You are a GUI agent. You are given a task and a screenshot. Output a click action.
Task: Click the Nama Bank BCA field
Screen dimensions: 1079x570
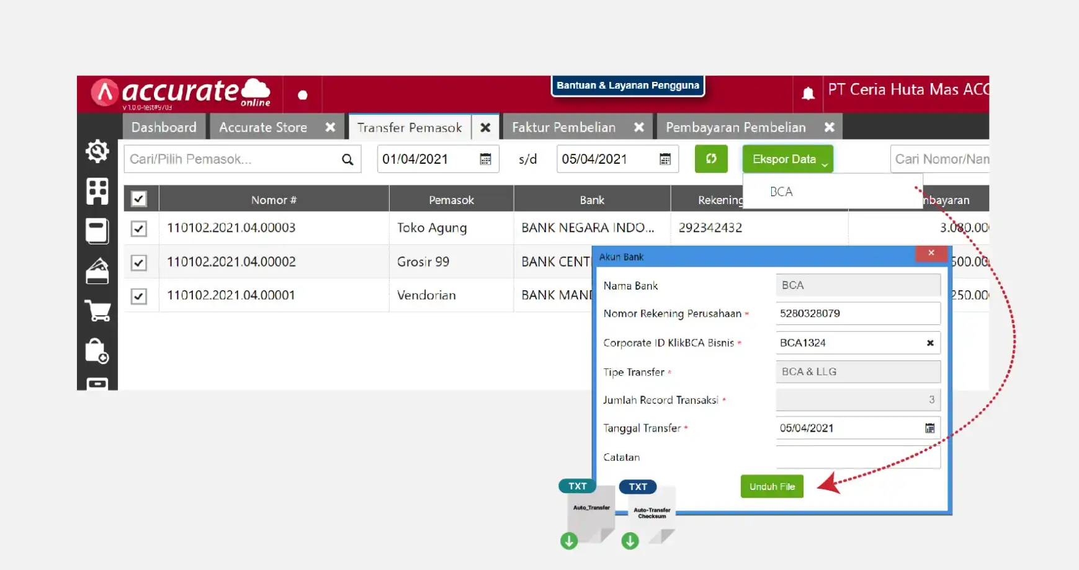[858, 285]
